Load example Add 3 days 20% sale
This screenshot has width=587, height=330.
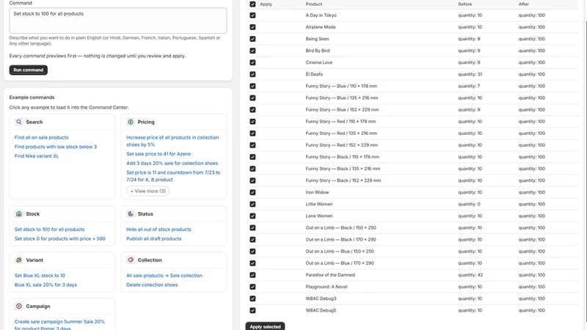pos(172,163)
